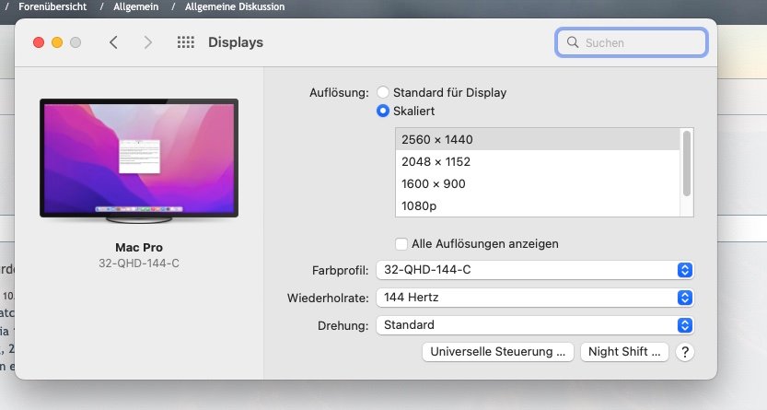Click the forward arrow in Displays toolbar
The image size is (767, 410).
point(148,42)
